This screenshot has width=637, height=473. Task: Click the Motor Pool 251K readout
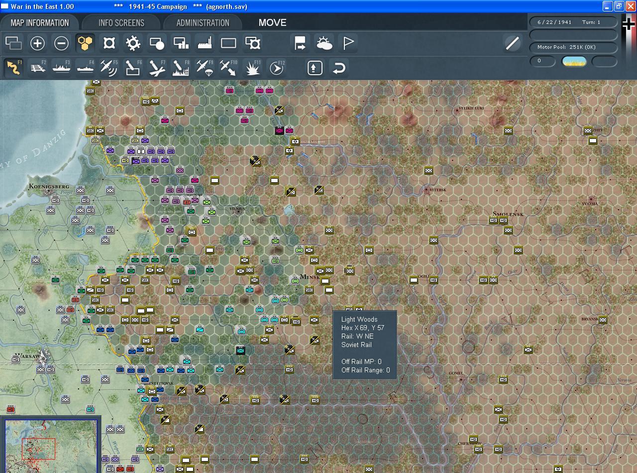[573, 47]
